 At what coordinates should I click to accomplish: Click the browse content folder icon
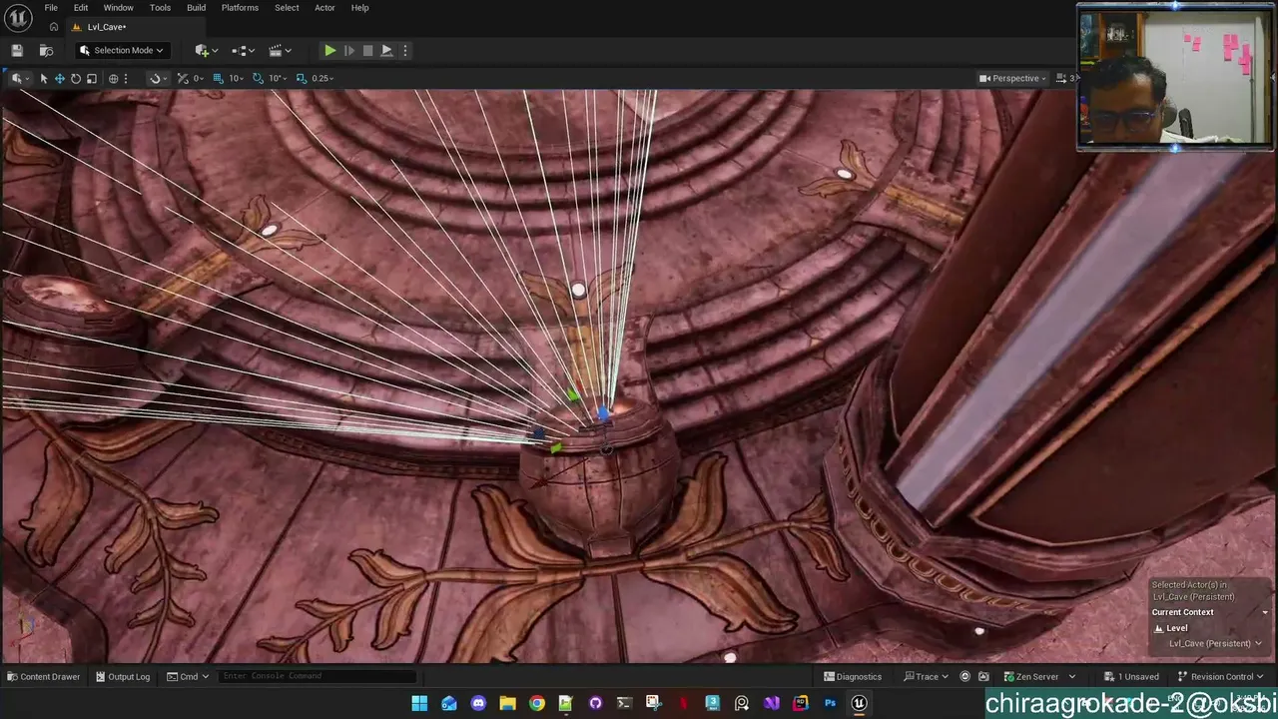coord(46,50)
